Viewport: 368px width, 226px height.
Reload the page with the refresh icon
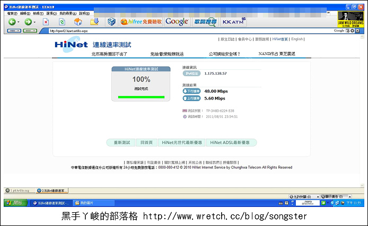click(62, 22)
